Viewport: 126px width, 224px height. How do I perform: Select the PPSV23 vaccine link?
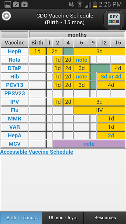[15, 93]
